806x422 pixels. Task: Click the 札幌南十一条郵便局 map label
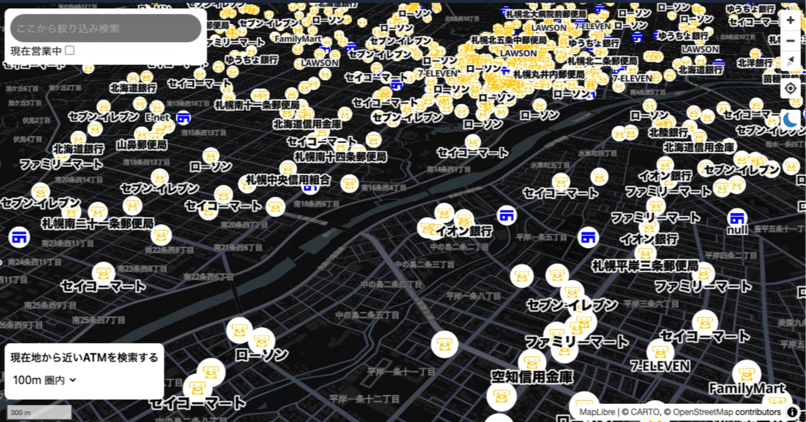pyautogui.click(x=257, y=105)
